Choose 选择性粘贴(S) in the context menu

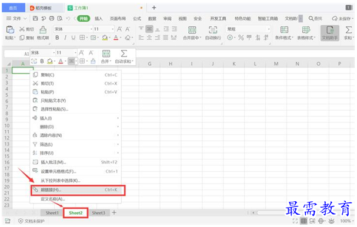tap(75, 109)
